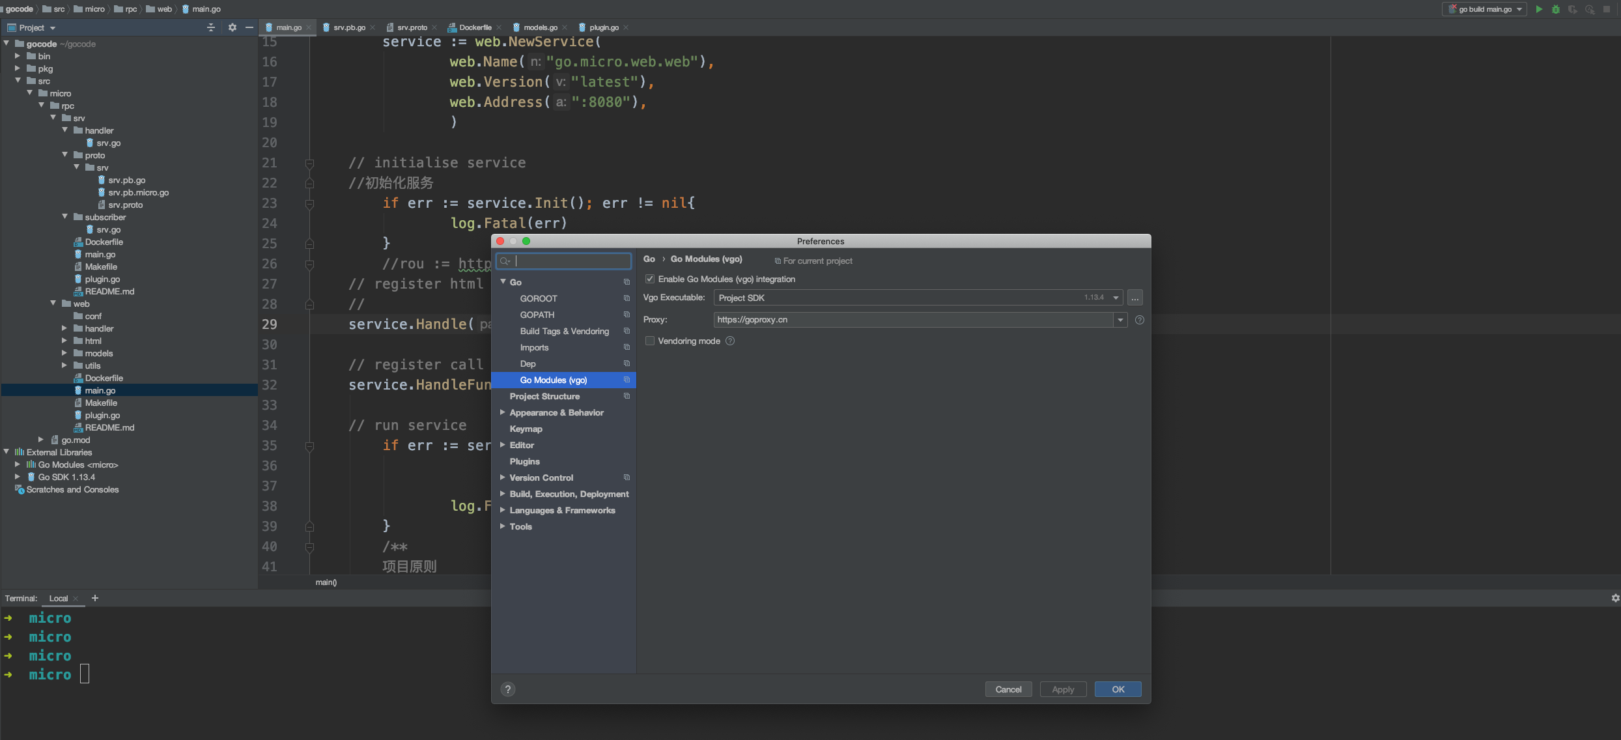Hide the Project tool window
The width and height of the screenshot is (1621, 740).
click(249, 27)
